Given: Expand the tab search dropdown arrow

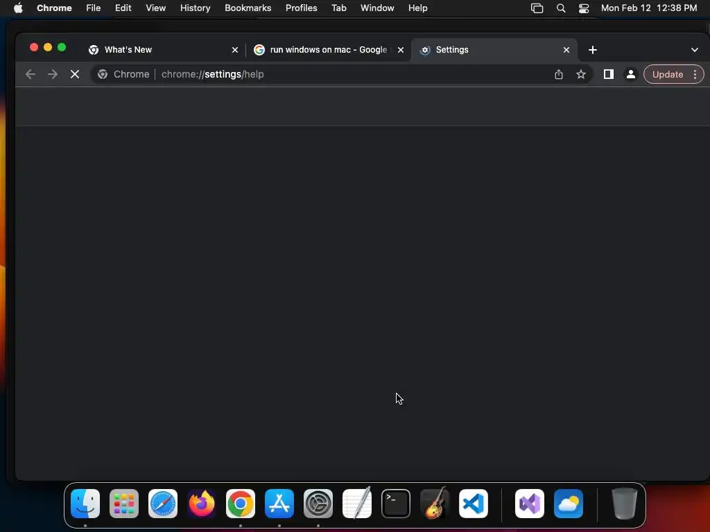Looking at the screenshot, I should coord(695,50).
